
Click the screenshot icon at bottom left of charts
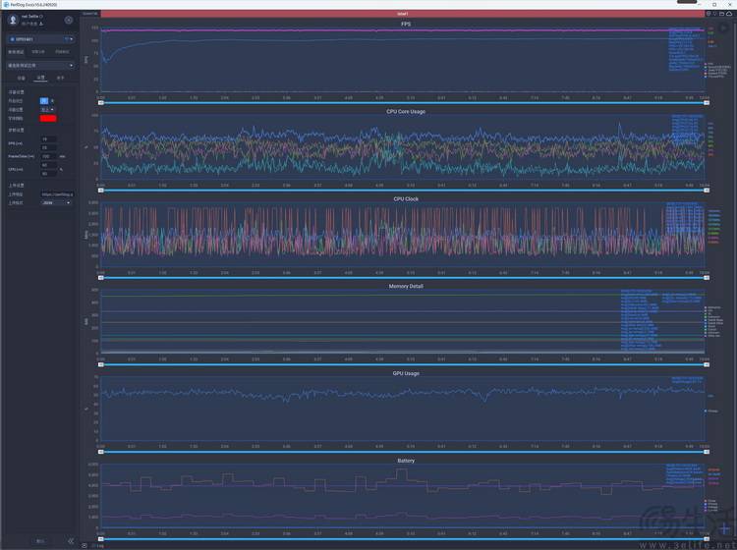click(x=85, y=544)
